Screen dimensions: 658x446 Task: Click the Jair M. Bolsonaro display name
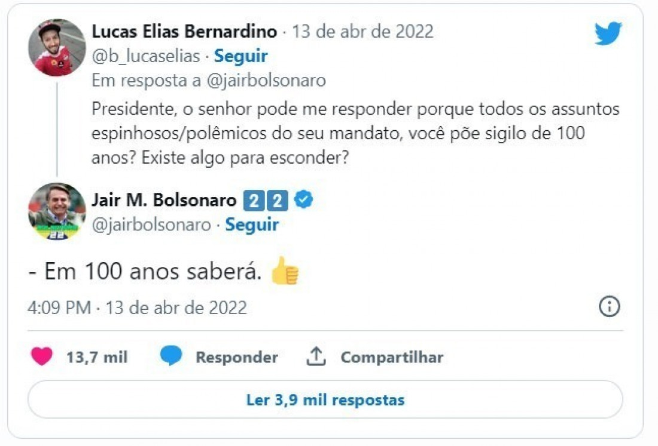(x=164, y=201)
